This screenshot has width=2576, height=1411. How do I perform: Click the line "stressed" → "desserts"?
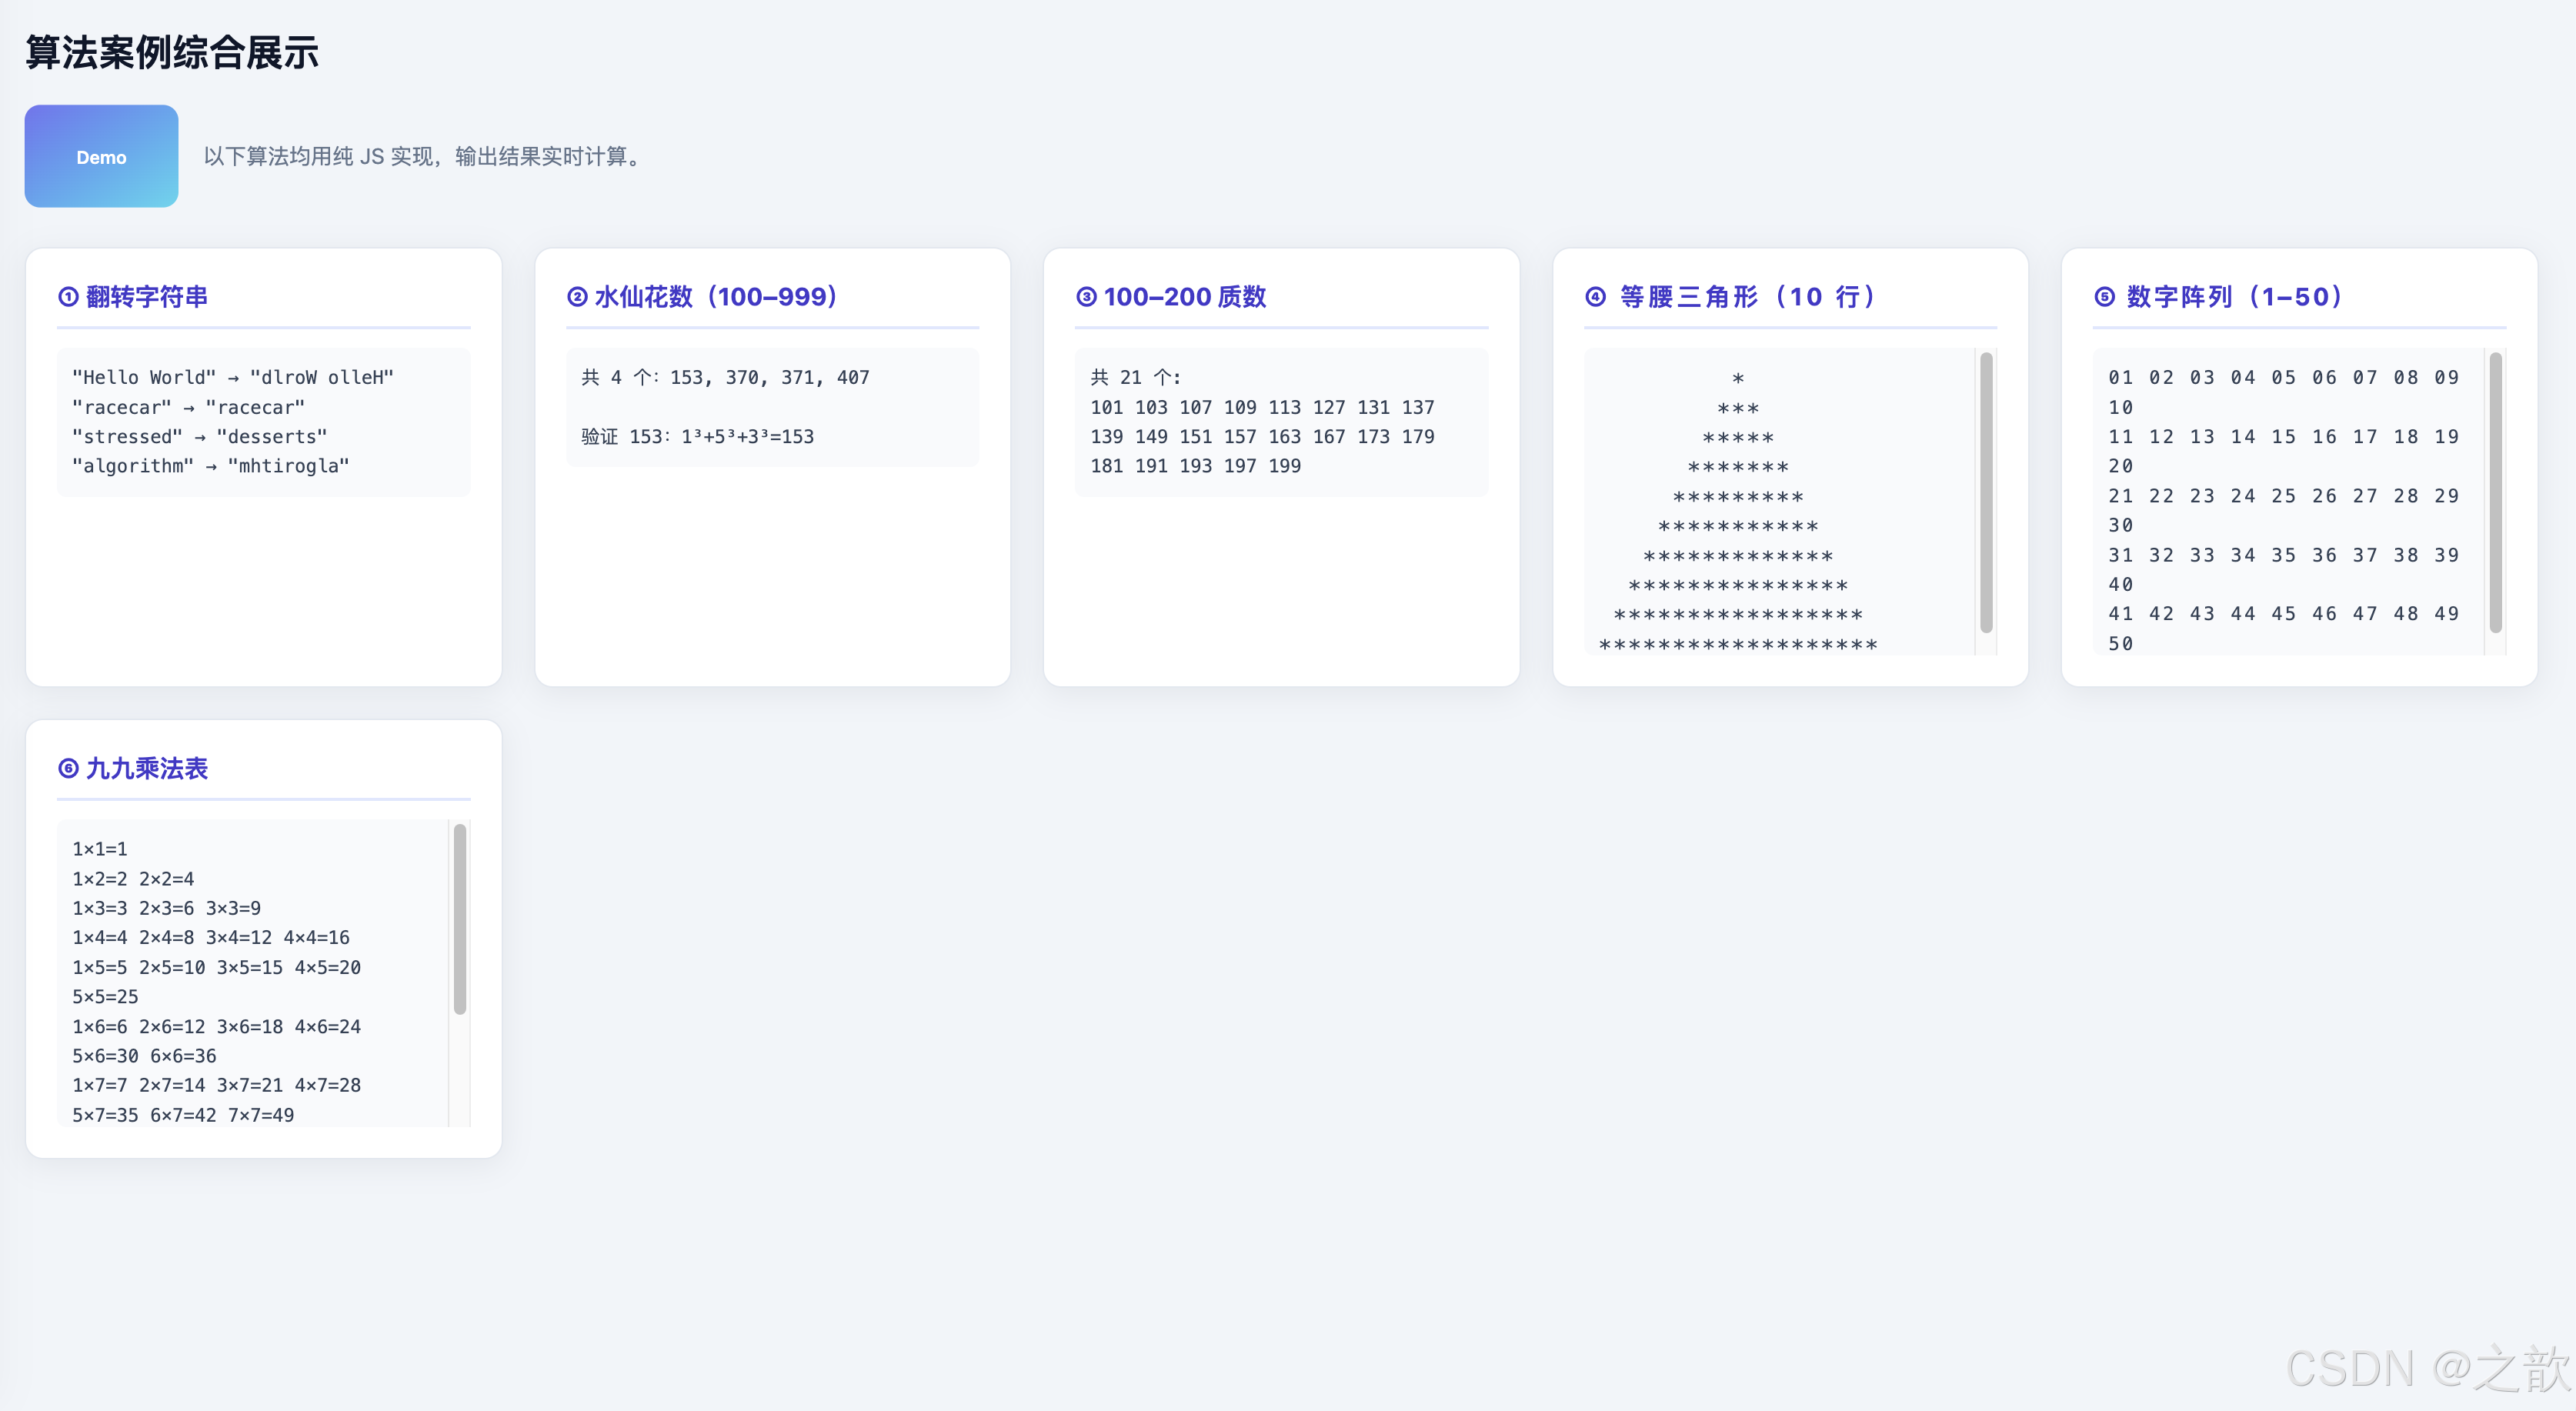[200, 436]
